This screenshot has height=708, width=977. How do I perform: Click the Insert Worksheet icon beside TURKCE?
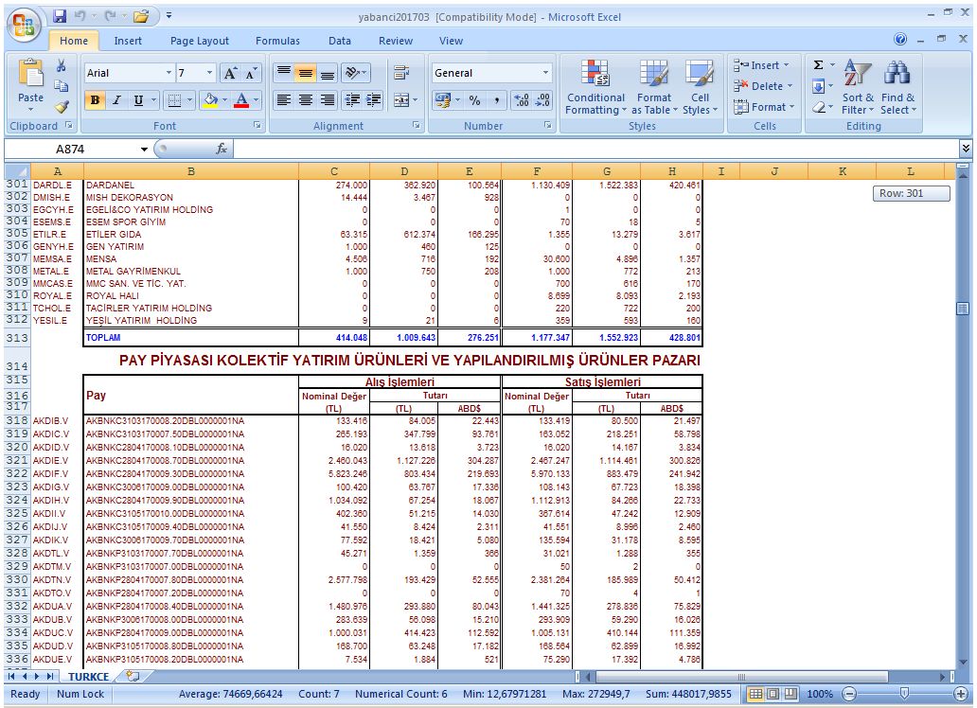pyautogui.click(x=133, y=676)
